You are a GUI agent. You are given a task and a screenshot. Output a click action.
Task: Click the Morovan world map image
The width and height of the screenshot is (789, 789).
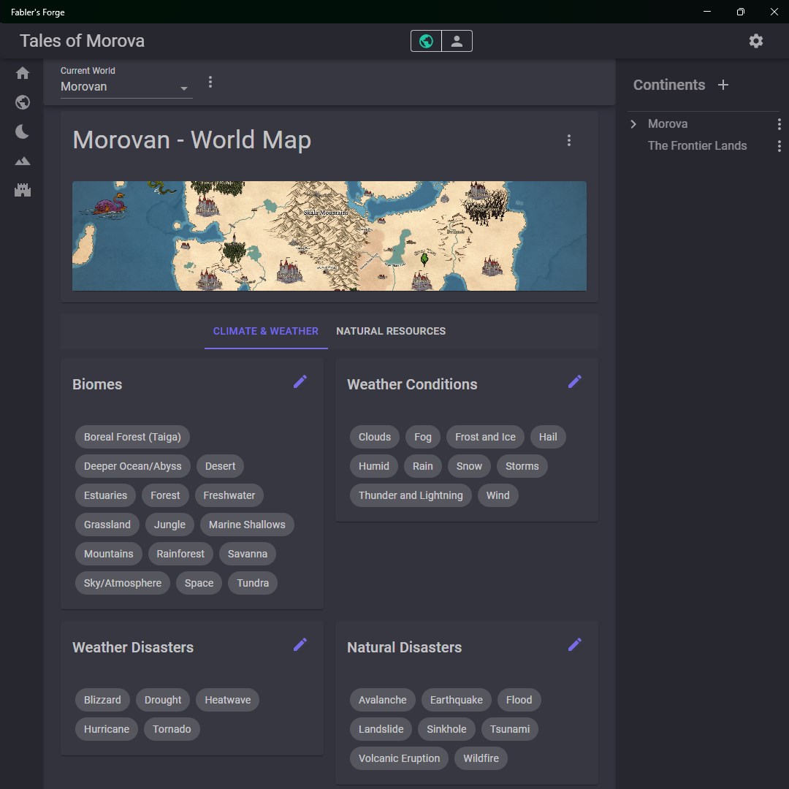[329, 235]
